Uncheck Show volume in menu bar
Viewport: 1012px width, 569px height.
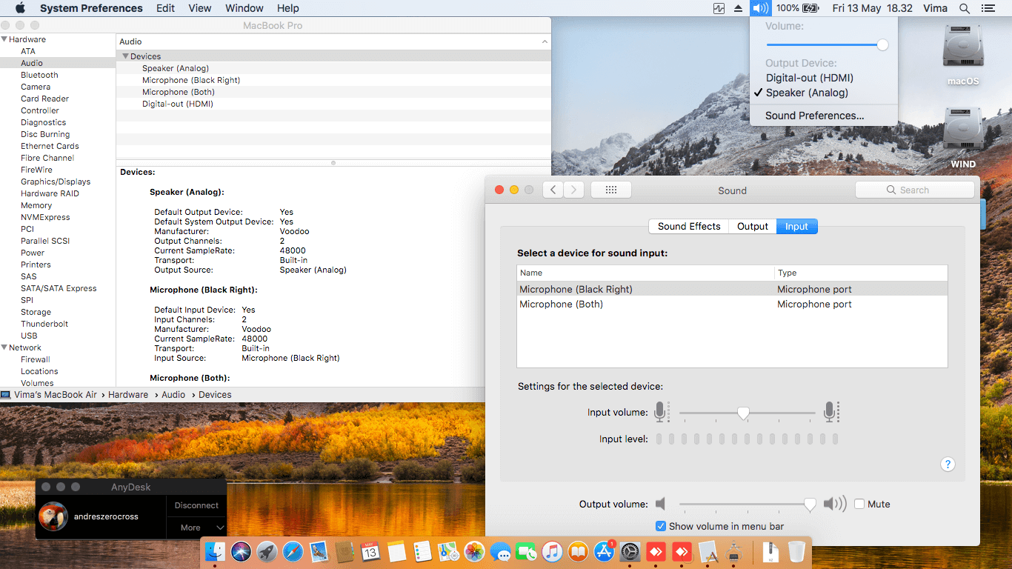[x=661, y=526]
